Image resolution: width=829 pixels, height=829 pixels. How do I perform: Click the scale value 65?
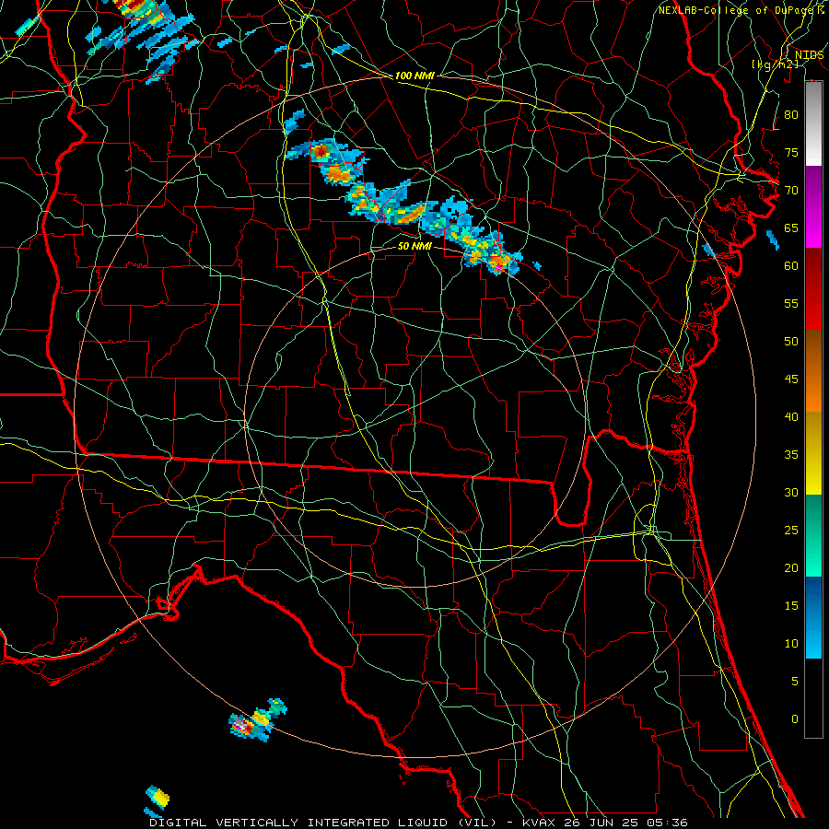pyautogui.click(x=791, y=228)
